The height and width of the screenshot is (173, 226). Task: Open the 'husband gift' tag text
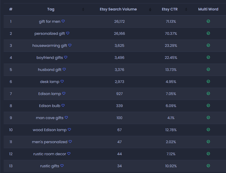click(50, 70)
